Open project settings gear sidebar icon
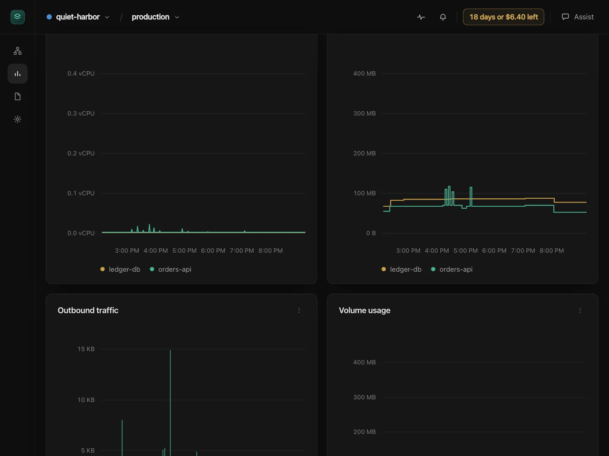 (x=18, y=119)
